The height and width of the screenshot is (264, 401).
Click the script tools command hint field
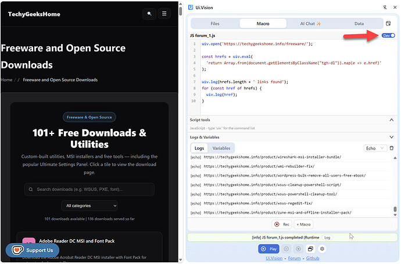point(292,128)
